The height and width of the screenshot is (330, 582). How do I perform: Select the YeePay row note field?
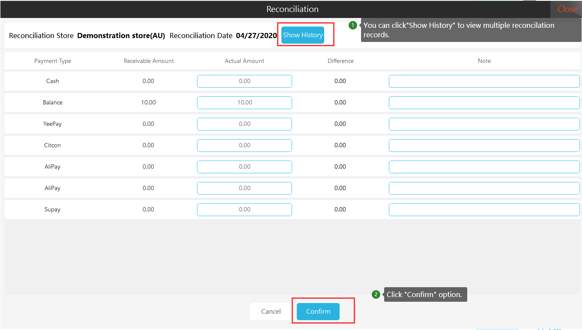484,124
